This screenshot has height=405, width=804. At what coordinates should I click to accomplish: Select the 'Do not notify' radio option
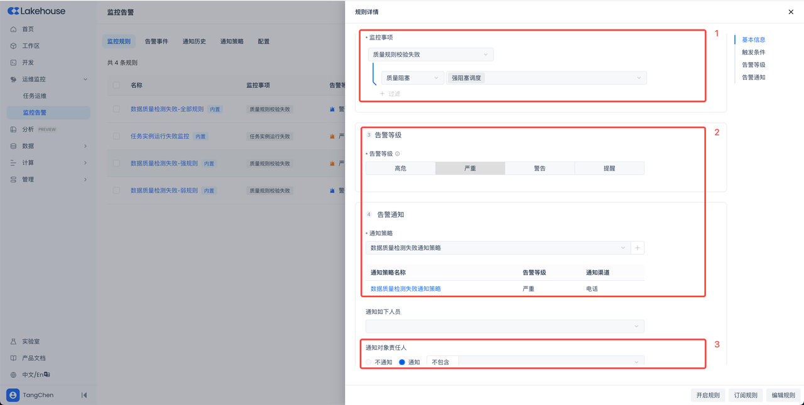tap(369, 362)
